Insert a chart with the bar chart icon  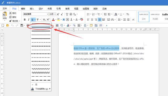pos(68,25)
